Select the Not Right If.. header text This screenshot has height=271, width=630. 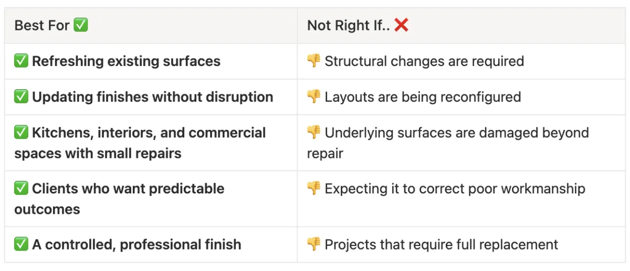tap(347, 25)
